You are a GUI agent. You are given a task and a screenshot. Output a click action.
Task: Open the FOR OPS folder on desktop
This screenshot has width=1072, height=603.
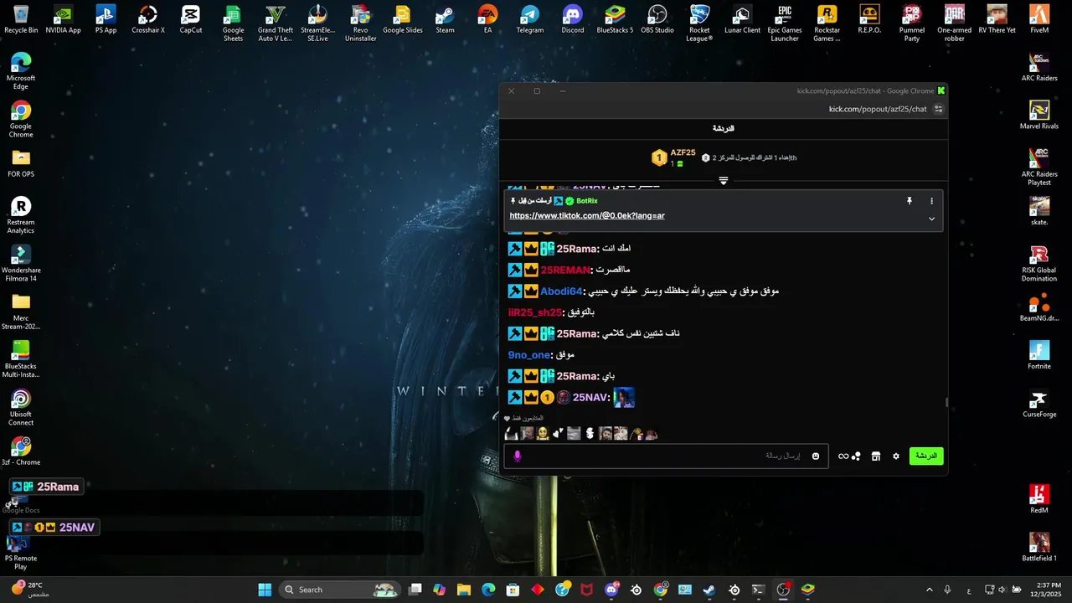(x=21, y=163)
